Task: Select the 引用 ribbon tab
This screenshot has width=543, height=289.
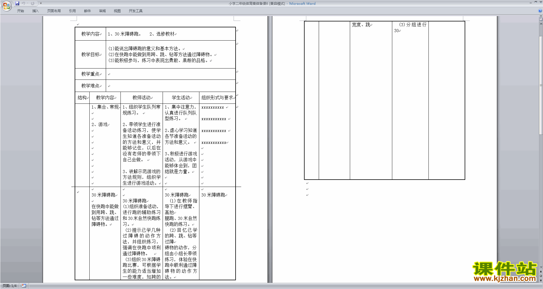Action: [72, 11]
